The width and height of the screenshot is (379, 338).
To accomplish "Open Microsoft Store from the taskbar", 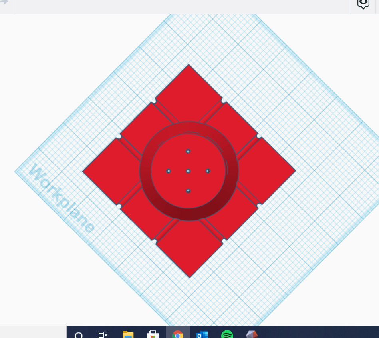I will coord(153,334).
